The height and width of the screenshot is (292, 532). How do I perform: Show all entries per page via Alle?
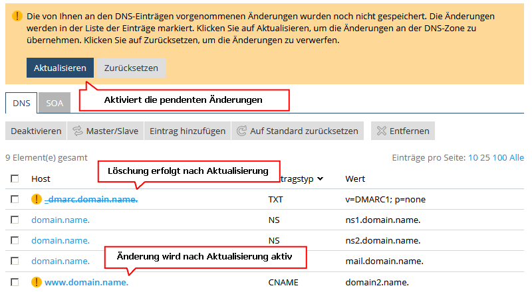517,158
